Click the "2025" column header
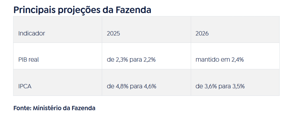 click(113, 34)
